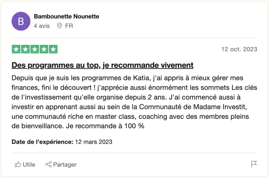This screenshot has width=269, height=178.
Task: Click the first green rating star
Action: [x=16, y=49]
